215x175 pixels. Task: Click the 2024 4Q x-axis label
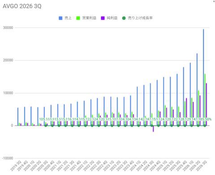point(155,166)
